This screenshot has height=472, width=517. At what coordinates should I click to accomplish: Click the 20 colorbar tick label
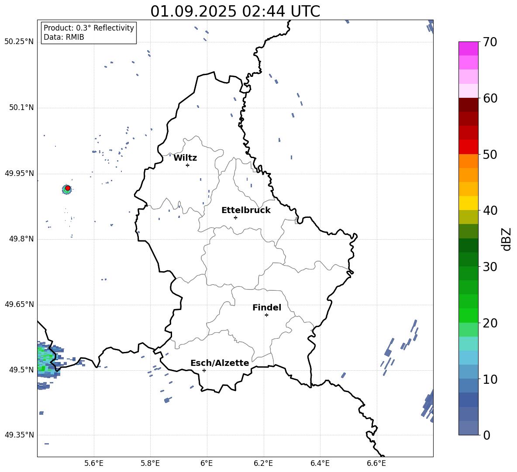coord(489,323)
